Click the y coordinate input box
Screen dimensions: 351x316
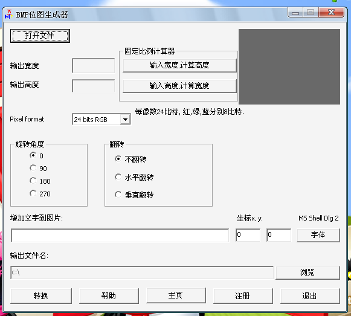[279, 235]
